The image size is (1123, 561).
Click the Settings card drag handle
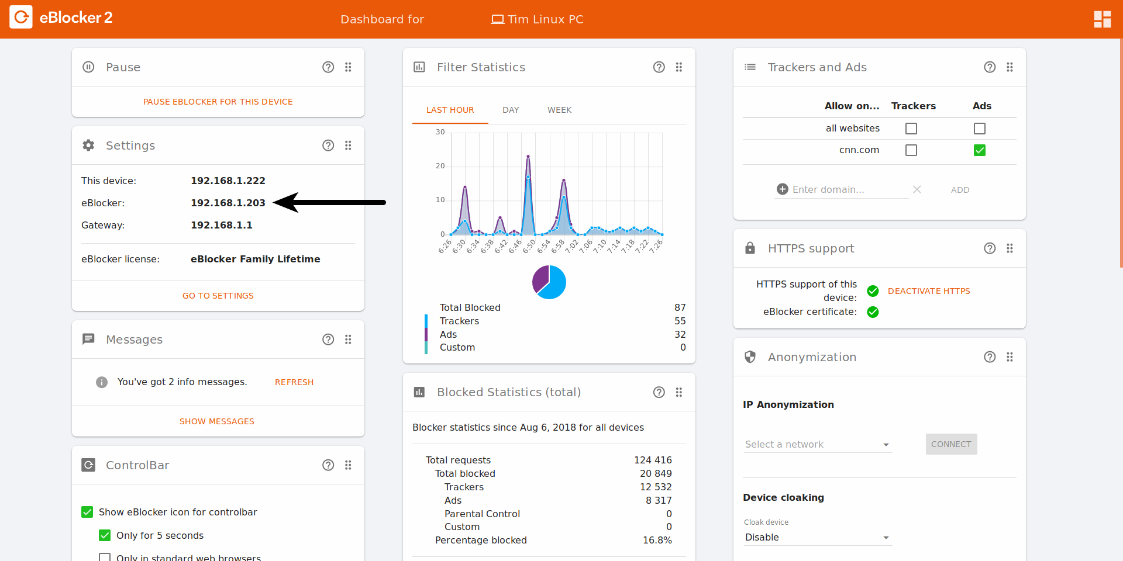click(348, 146)
